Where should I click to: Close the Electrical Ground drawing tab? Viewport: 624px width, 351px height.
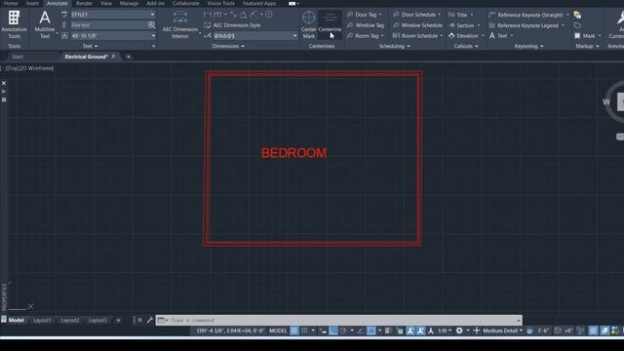coord(113,57)
